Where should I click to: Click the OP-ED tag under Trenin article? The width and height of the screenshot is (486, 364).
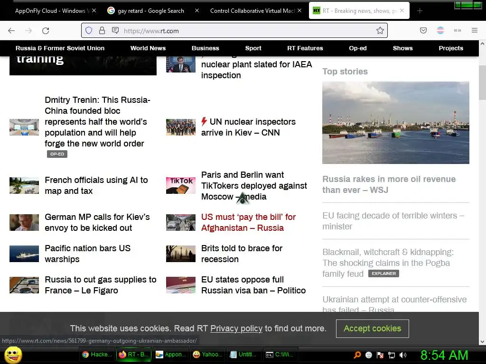(57, 154)
